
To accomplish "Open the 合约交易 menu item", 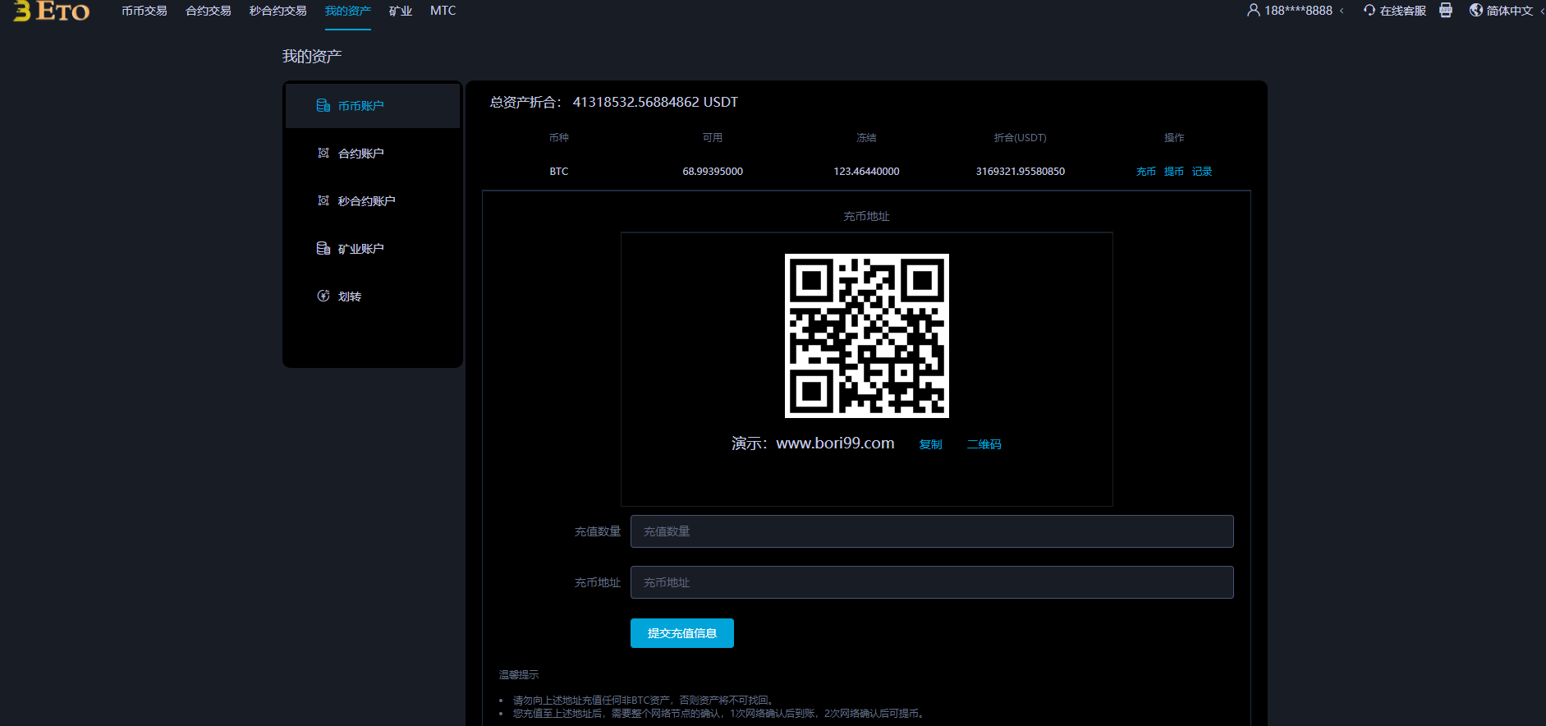I will (209, 11).
